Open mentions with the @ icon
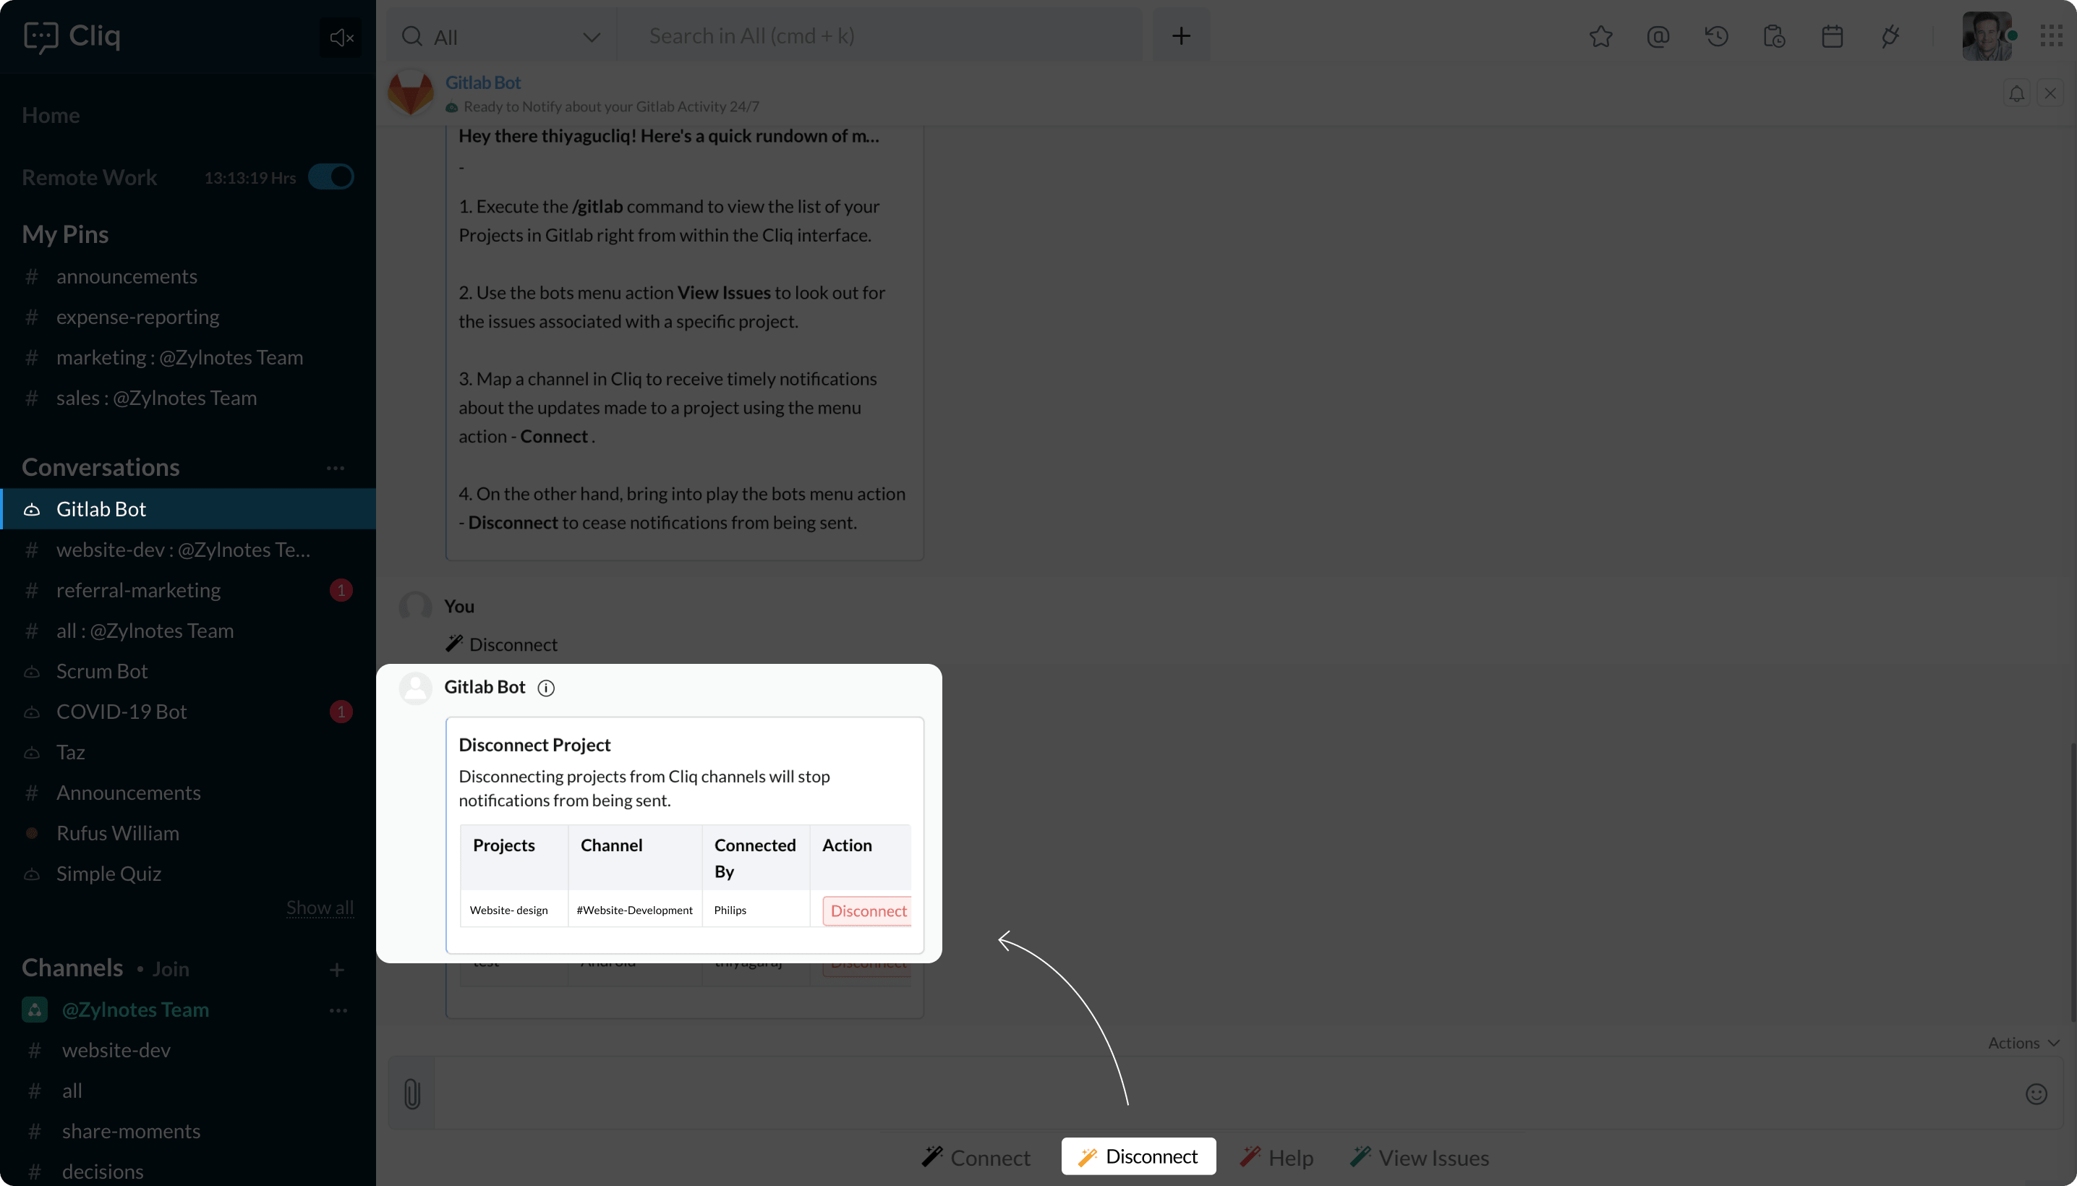The height and width of the screenshot is (1186, 2077). [1658, 37]
